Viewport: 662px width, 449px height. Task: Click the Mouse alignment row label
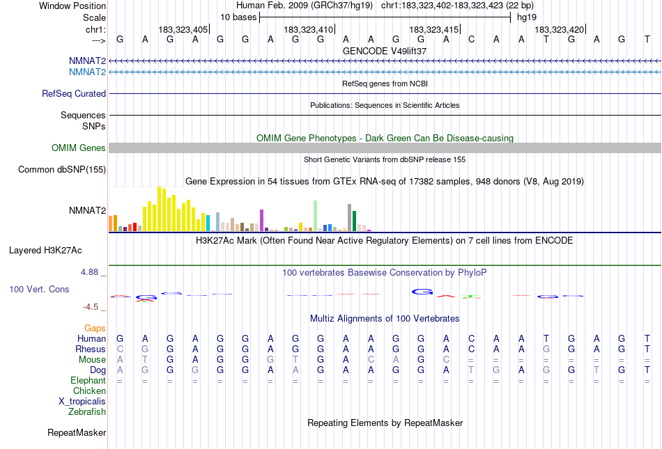point(92,360)
